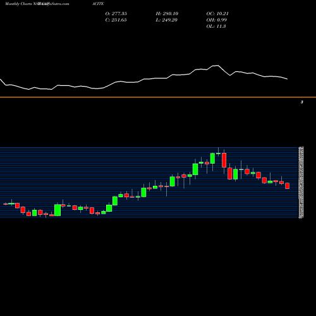
Task: Select the last red candle on the chart
Action: tap(288, 186)
